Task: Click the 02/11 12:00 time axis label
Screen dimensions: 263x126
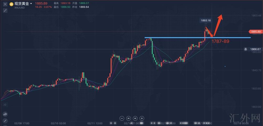Action: pos(95,123)
